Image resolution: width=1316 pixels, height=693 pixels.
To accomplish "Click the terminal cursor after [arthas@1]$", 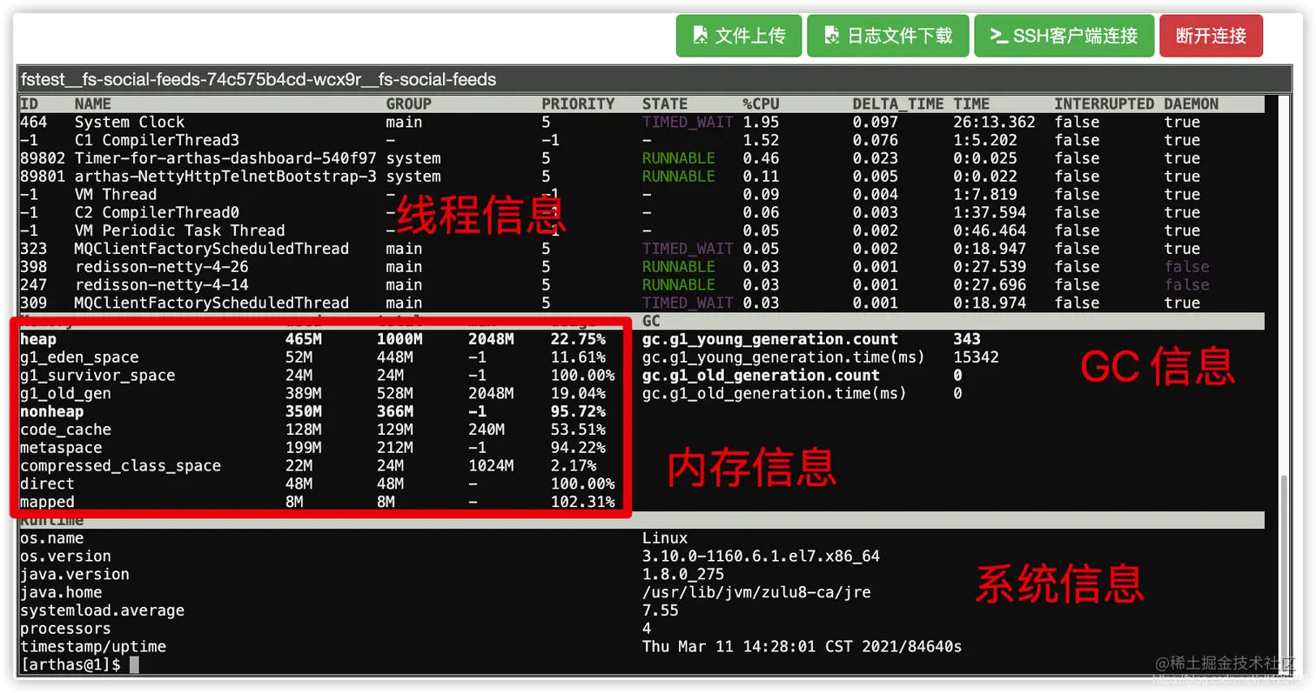I will [x=133, y=665].
